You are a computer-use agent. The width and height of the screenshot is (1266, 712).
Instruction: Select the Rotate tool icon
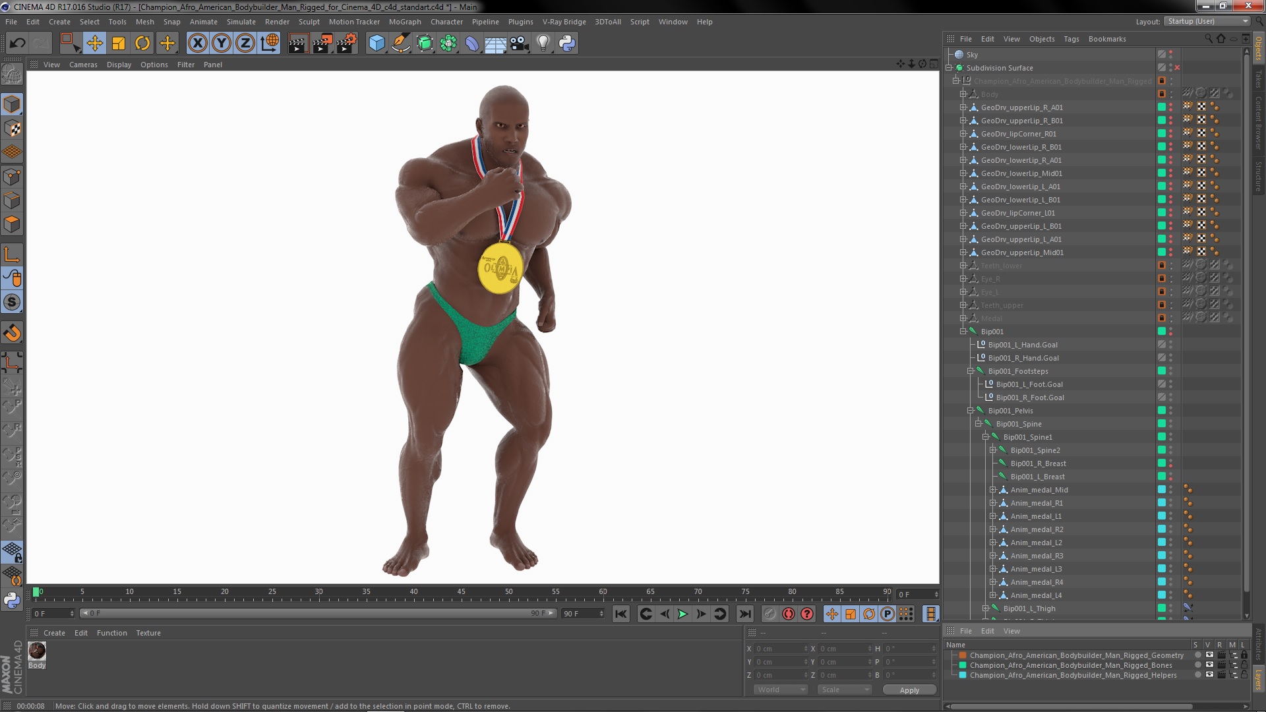coord(142,44)
